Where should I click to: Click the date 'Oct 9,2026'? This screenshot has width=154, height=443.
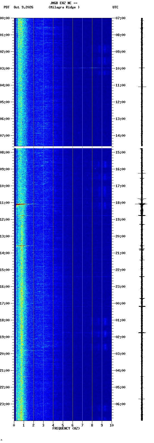[x=23, y=7]
